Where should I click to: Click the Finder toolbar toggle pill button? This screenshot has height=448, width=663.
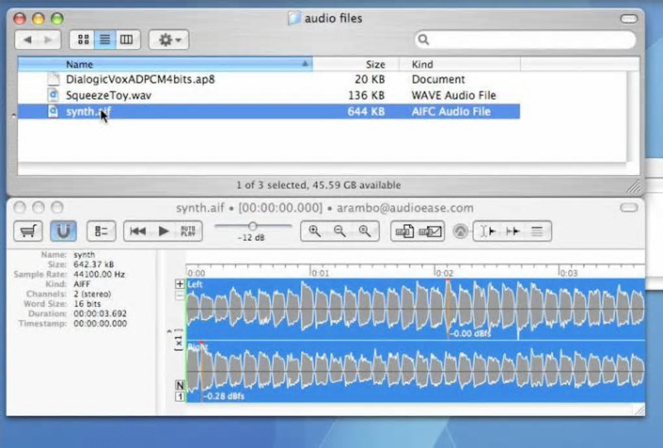tap(629, 19)
